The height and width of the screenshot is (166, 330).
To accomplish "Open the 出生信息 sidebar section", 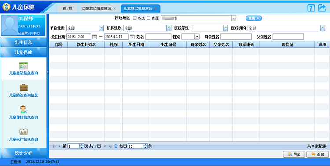I will (x=23, y=42).
